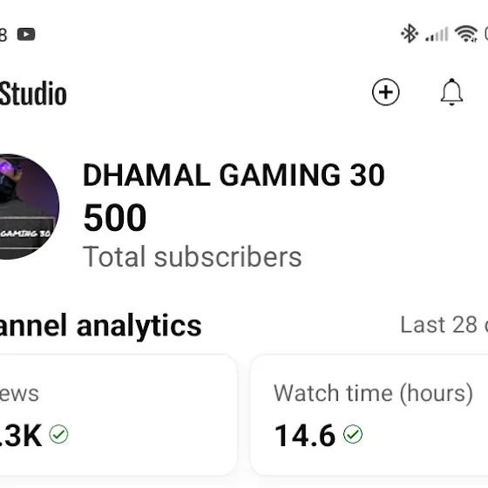
Task: Open the DHAMAL GAMING 30 channel avatar
Action: coord(26,207)
